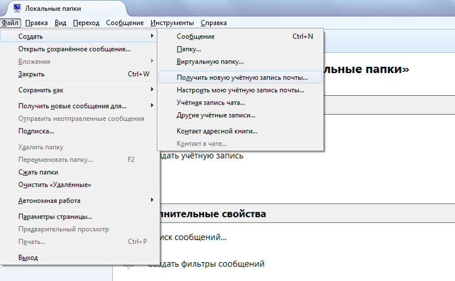
Task: Expand the Сохранить как submenu
Action: [x=79, y=90]
